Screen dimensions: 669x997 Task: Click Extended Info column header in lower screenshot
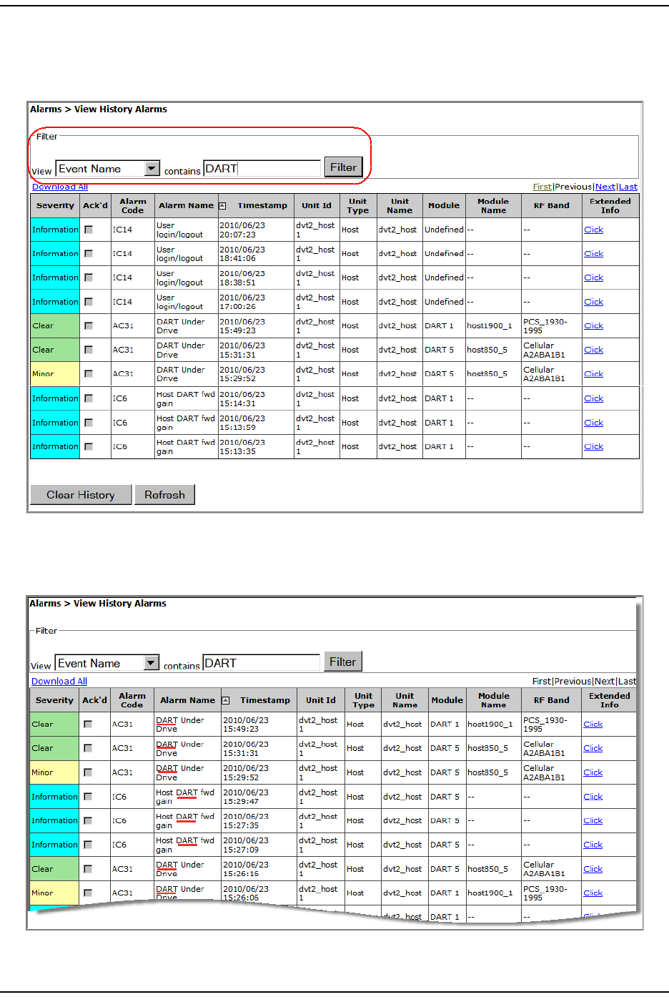click(x=610, y=700)
